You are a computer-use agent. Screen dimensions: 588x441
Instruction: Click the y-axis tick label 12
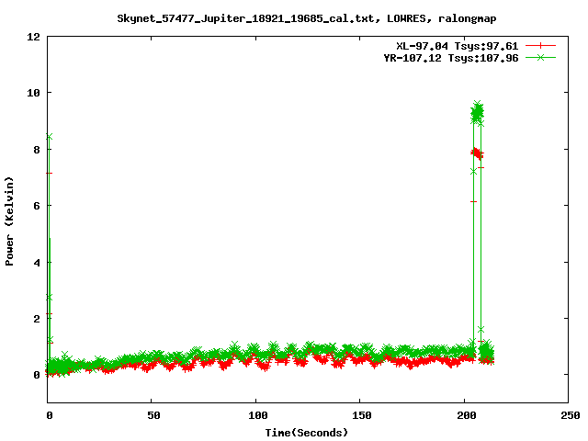34,37
